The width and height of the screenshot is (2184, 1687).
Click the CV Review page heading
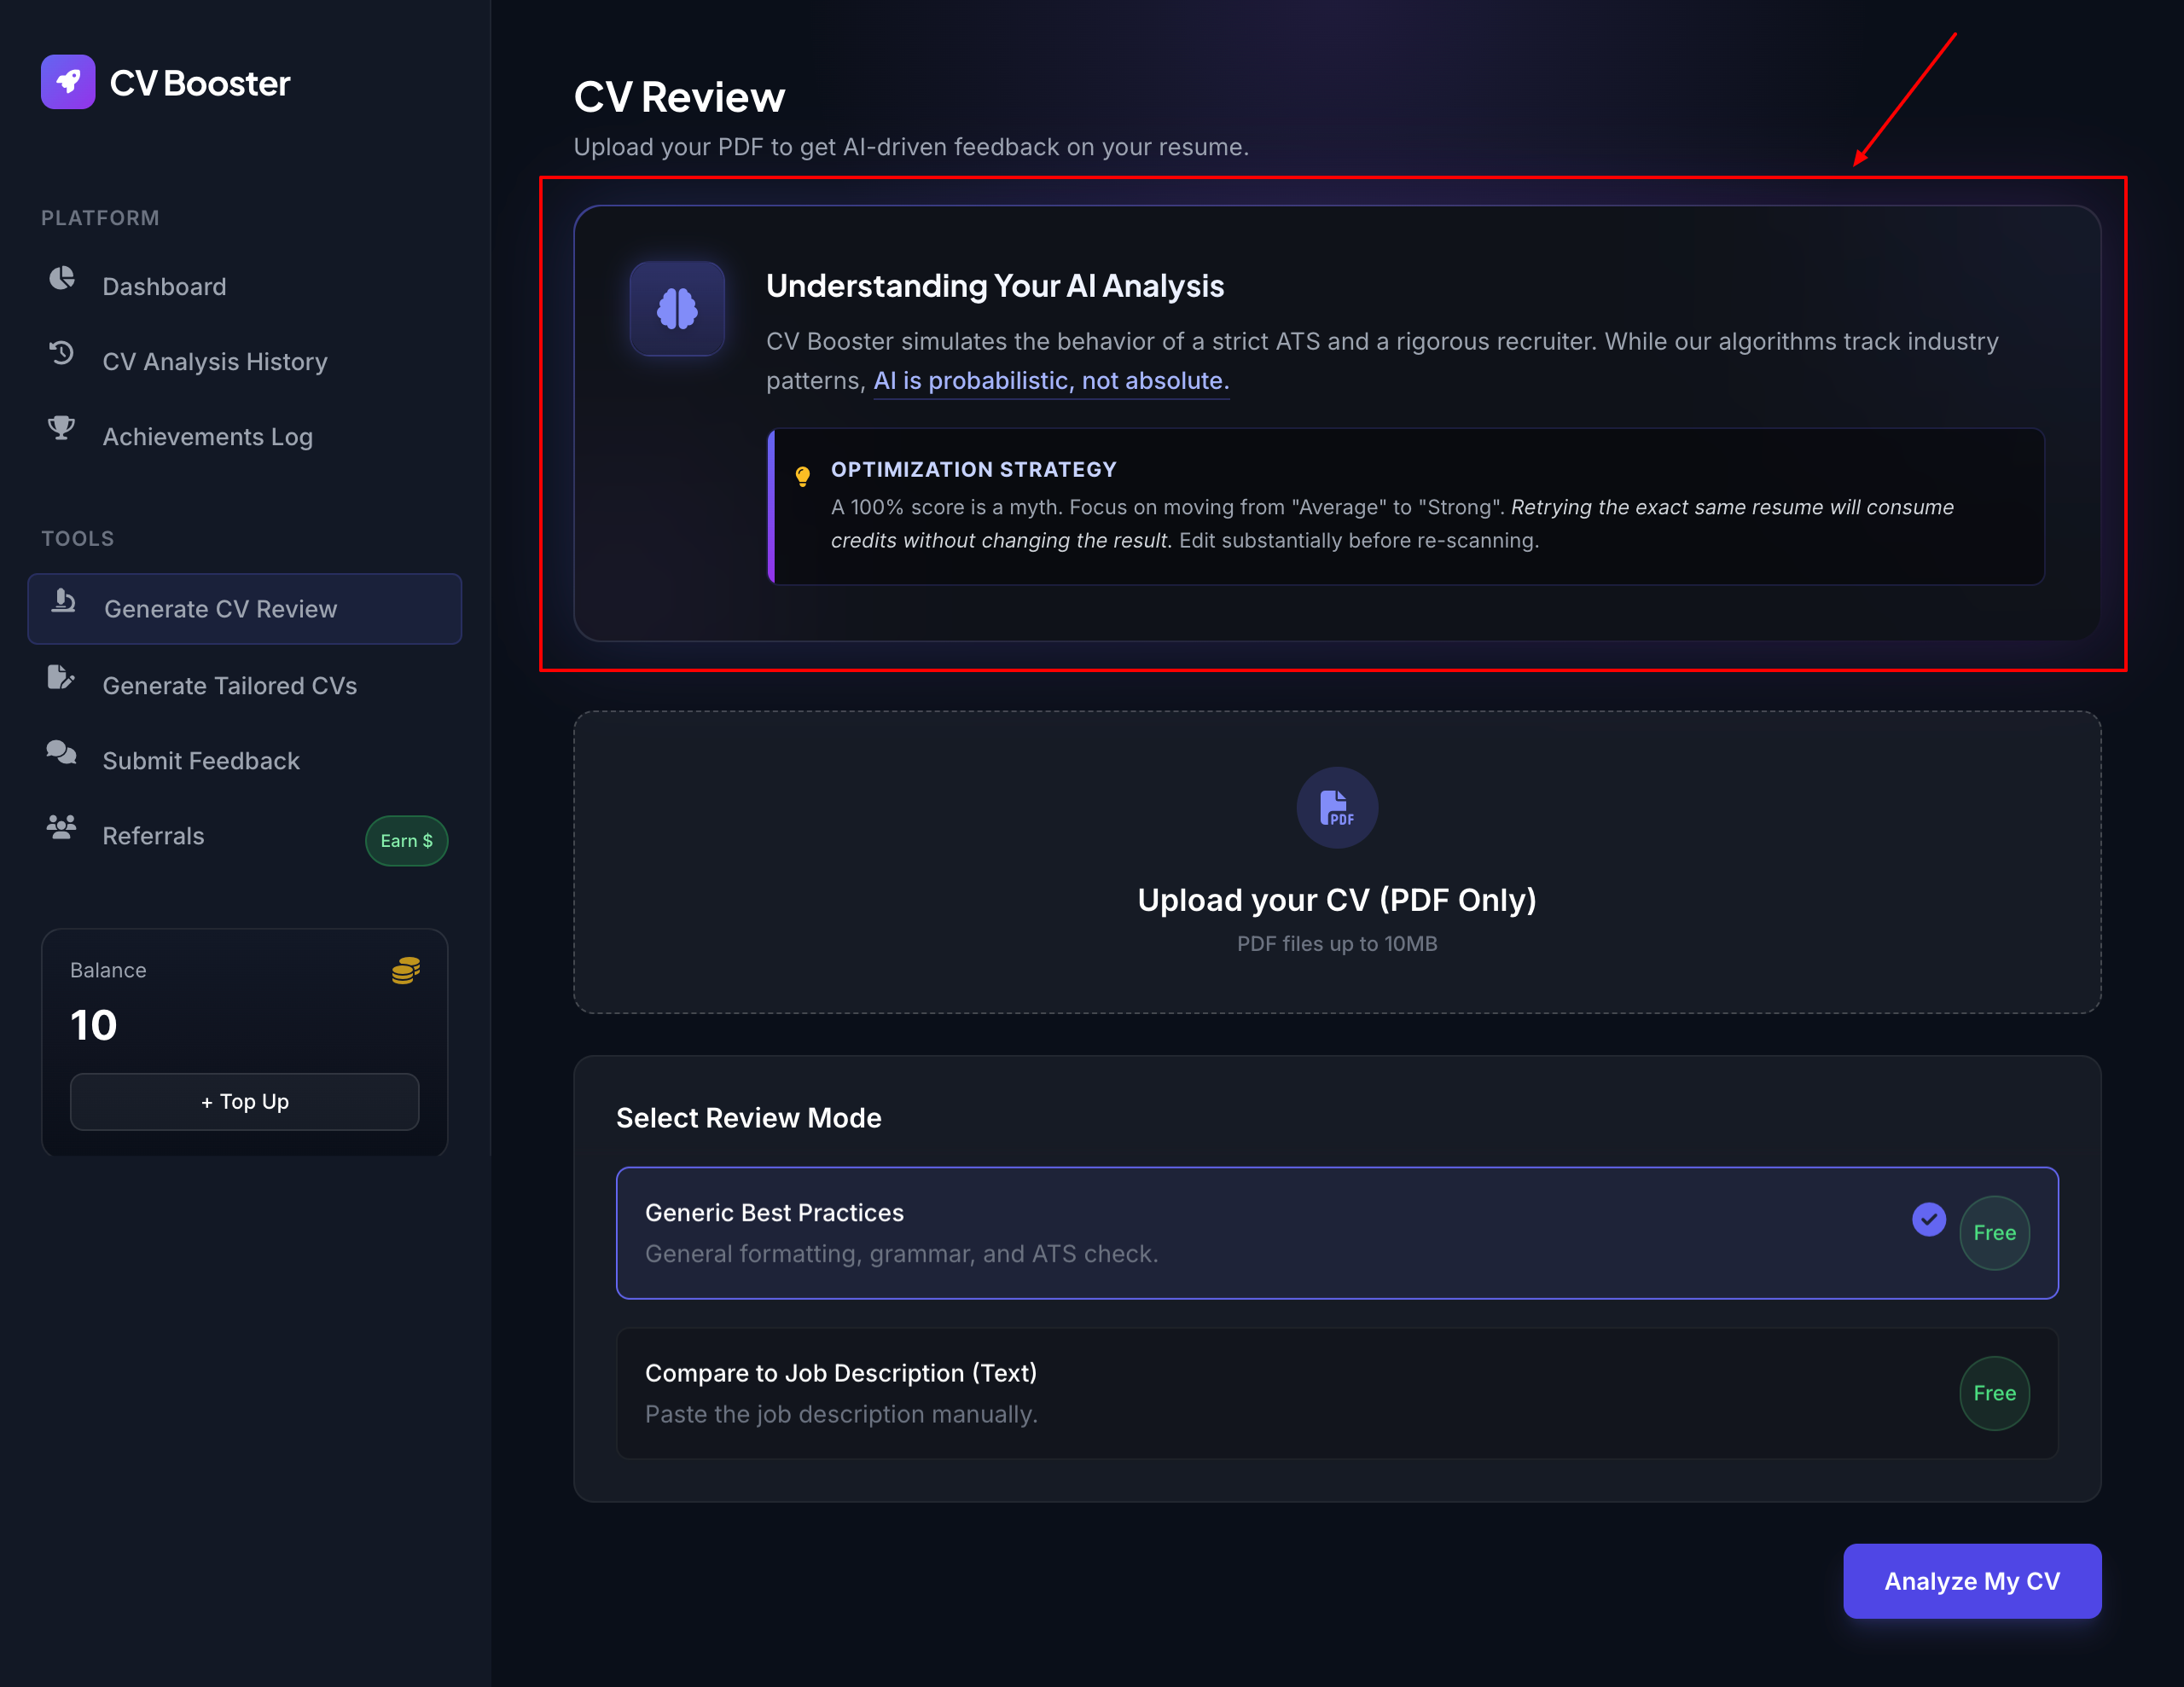680,97
